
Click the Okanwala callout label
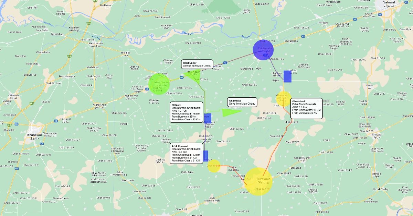pyautogui.click(x=242, y=102)
